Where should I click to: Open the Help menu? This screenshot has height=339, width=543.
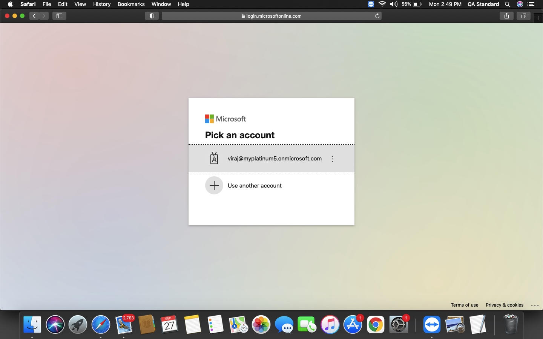[183, 4]
